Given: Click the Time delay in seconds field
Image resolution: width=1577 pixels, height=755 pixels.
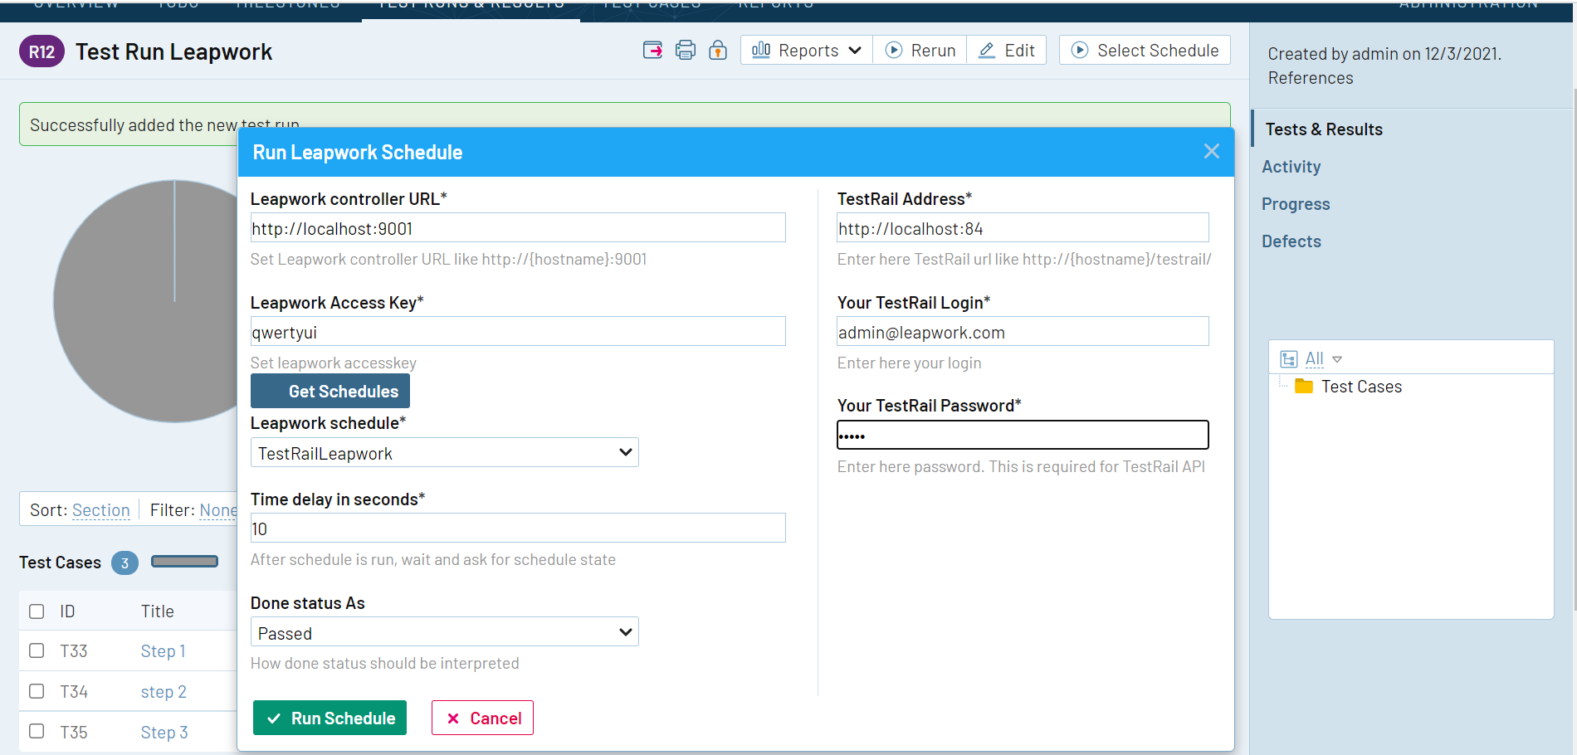Looking at the screenshot, I should tap(518, 528).
